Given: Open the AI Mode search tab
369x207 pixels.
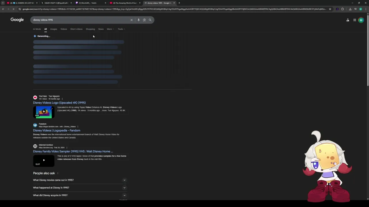Looking at the screenshot, I should 37,29.
